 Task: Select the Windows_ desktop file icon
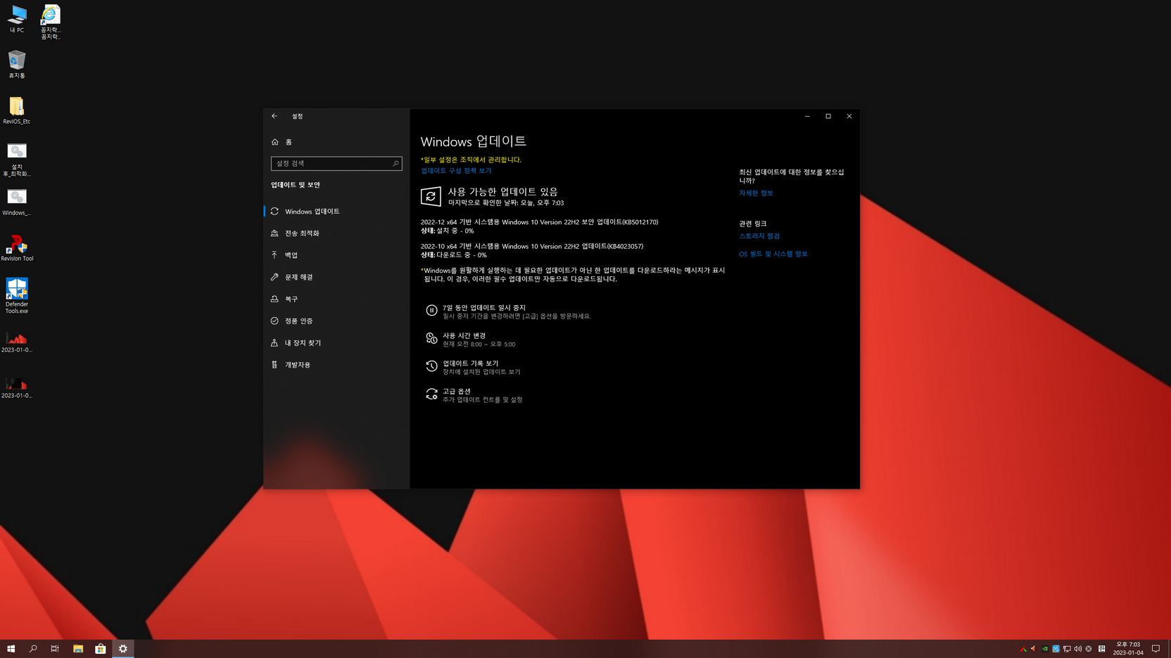17,202
